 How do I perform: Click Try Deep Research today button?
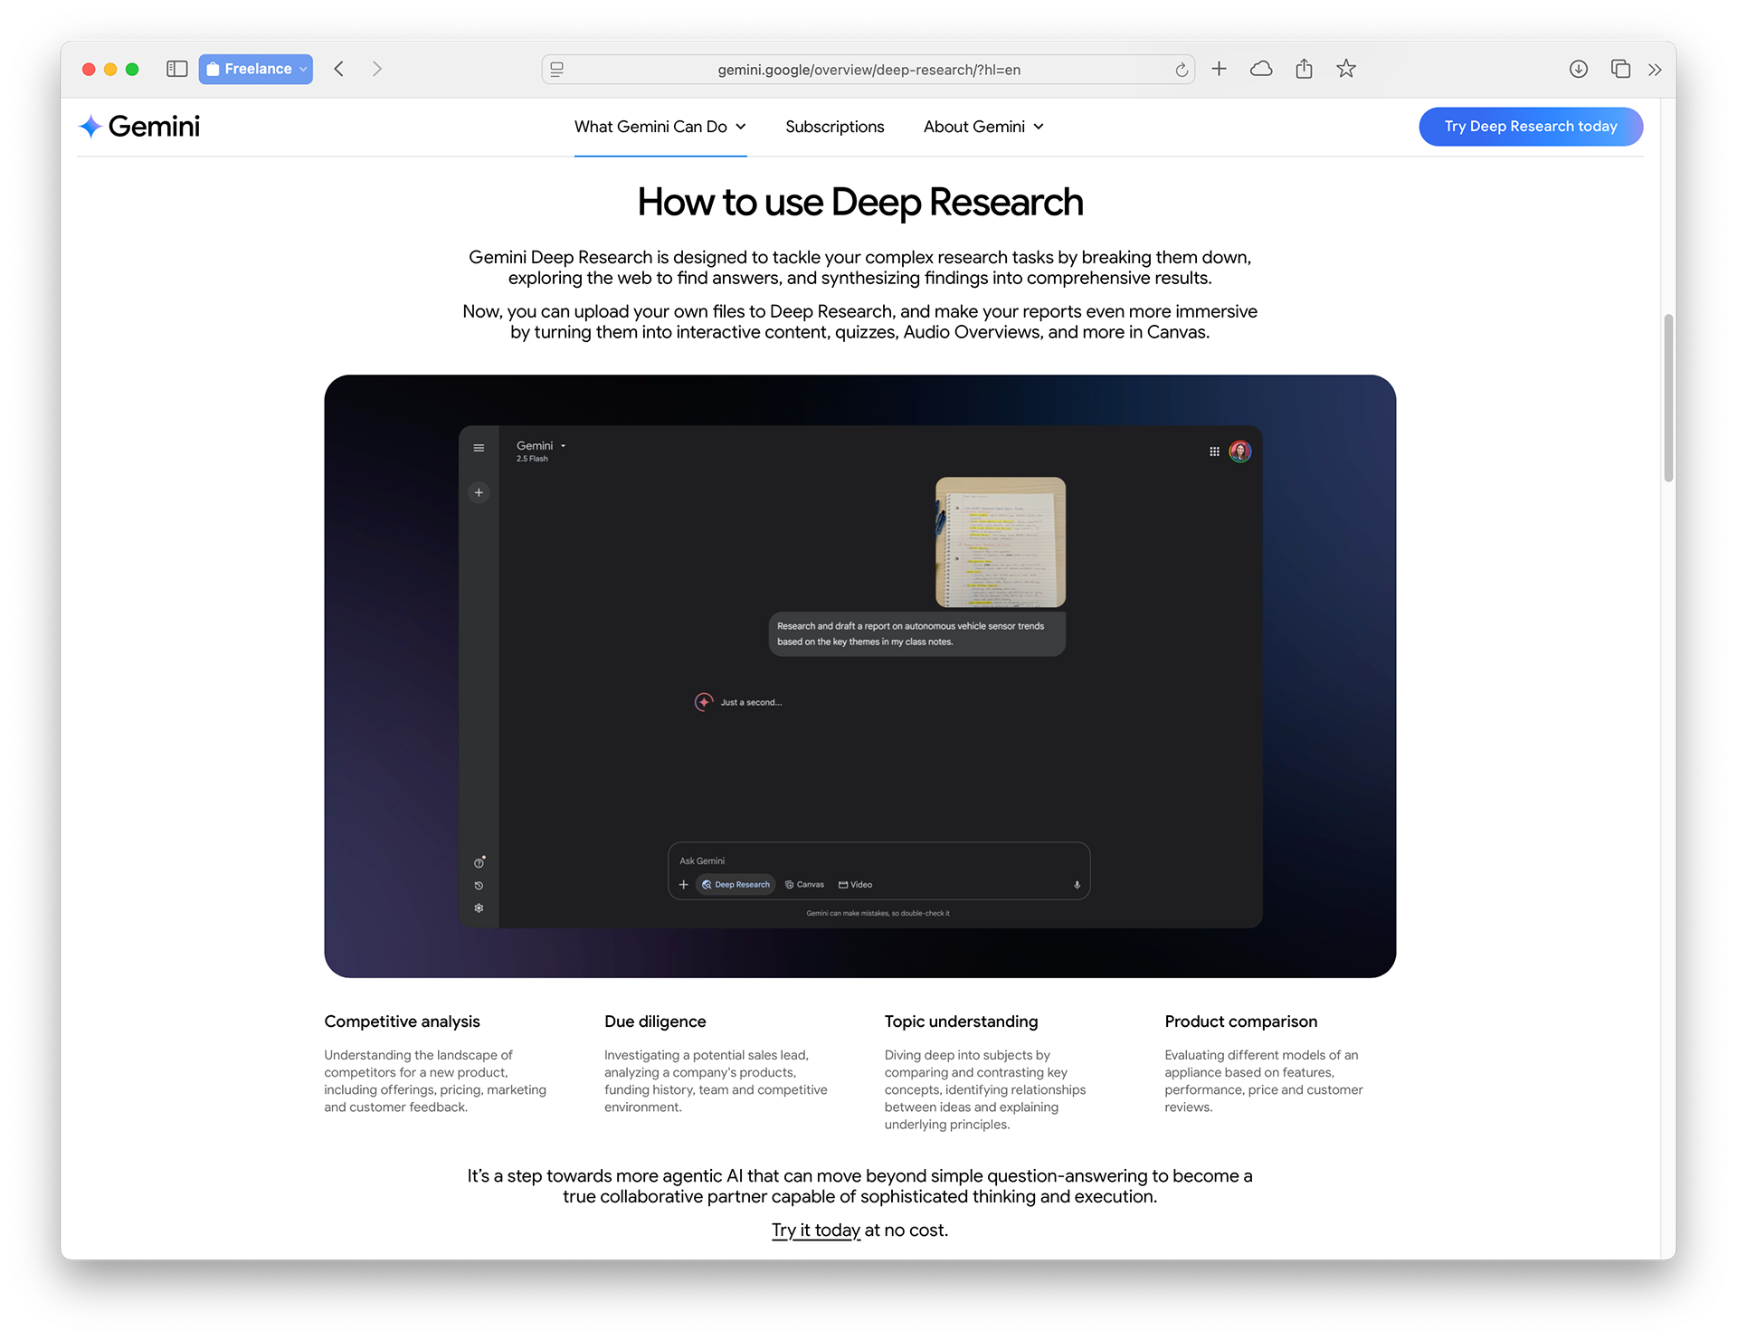pos(1531,127)
